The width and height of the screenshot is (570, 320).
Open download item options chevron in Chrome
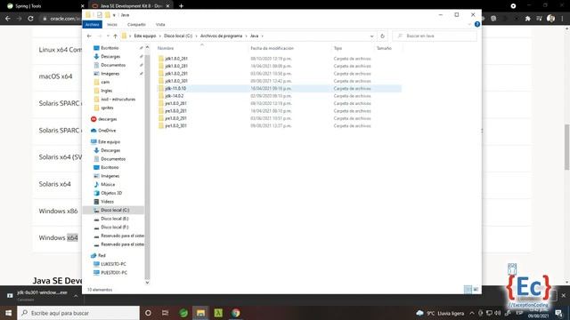[x=76, y=296]
